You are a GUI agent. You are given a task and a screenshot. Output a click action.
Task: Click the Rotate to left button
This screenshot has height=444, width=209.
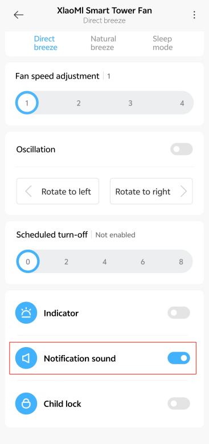(58, 191)
